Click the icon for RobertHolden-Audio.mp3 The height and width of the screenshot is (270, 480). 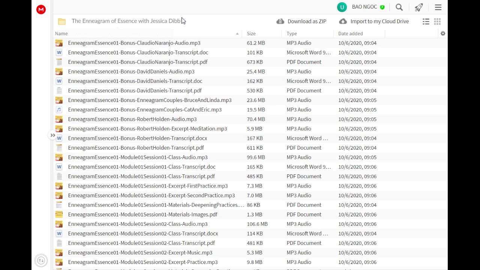(59, 119)
